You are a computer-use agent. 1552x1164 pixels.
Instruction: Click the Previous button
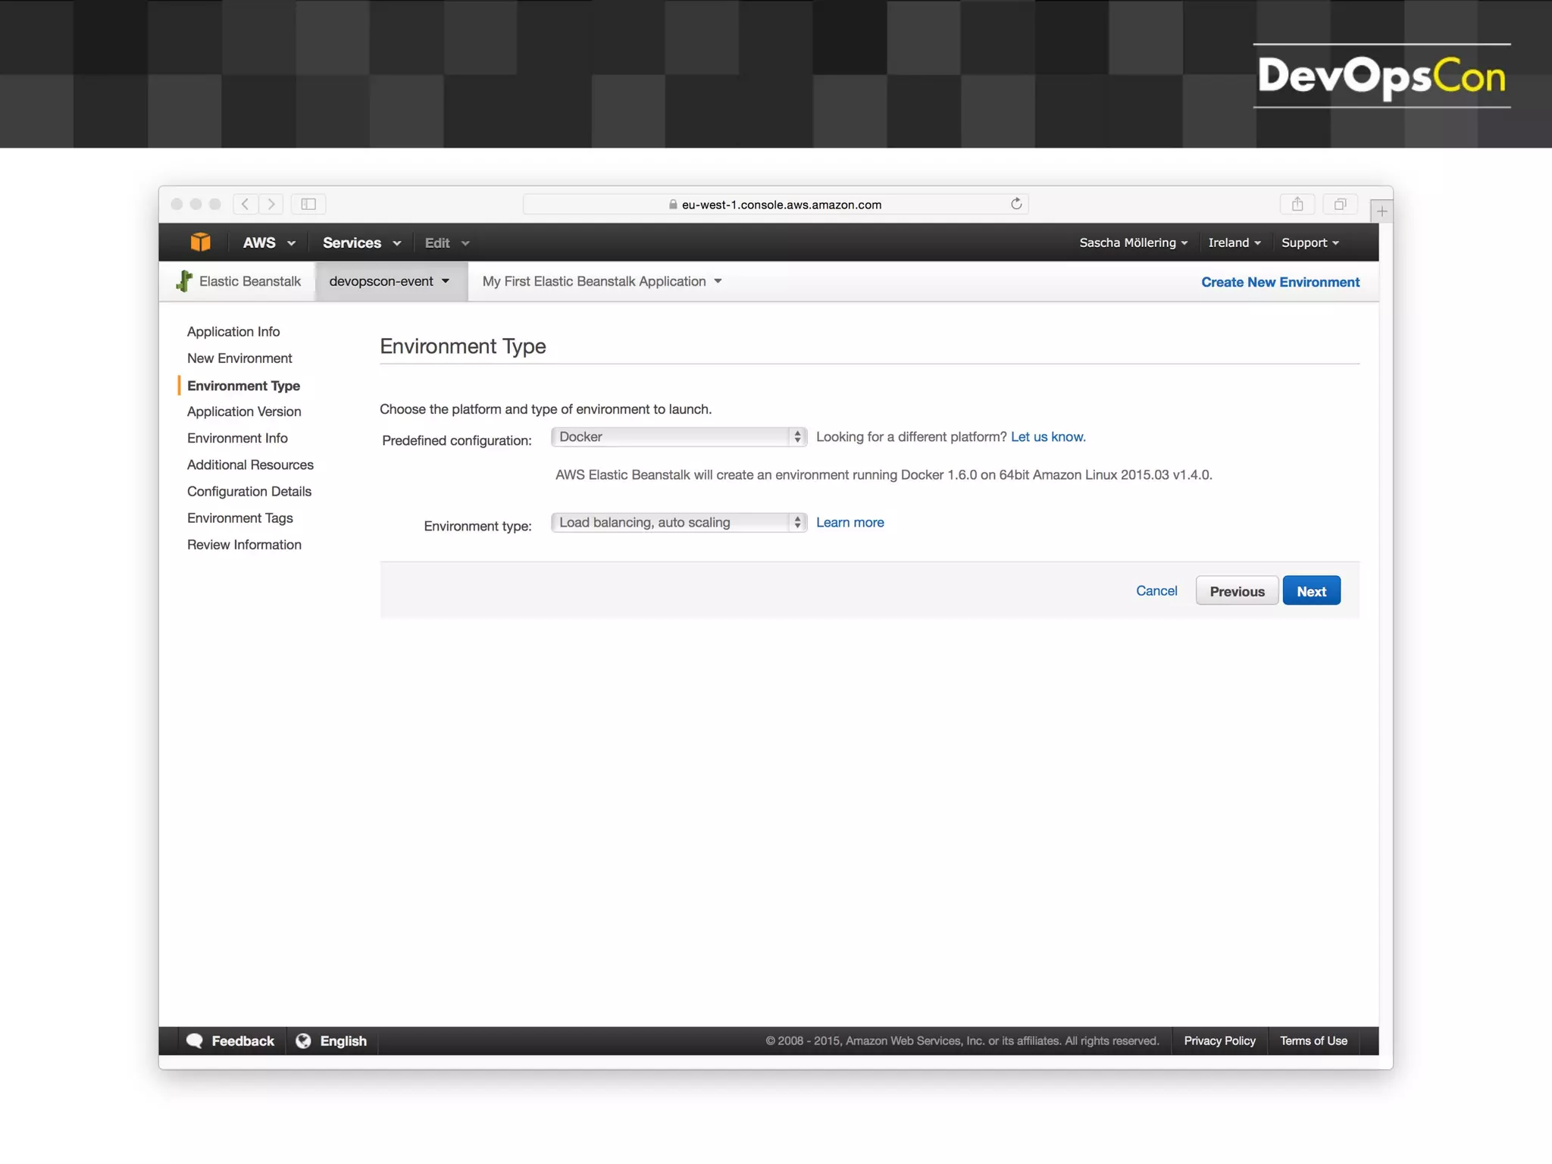(x=1237, y=591)
